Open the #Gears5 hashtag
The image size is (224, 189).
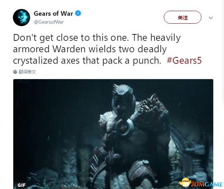[184, 60]
